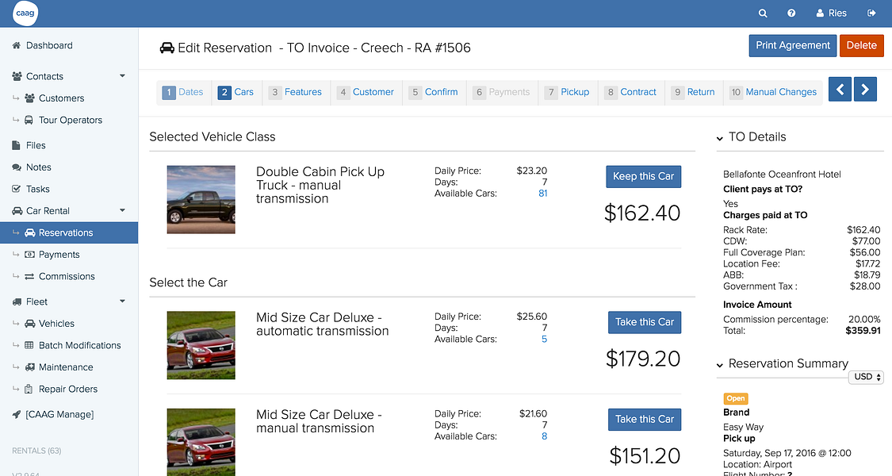Screen dimensions: 892x476
Task: Click the Print Agreement button
Action: [x=792, y=45]
